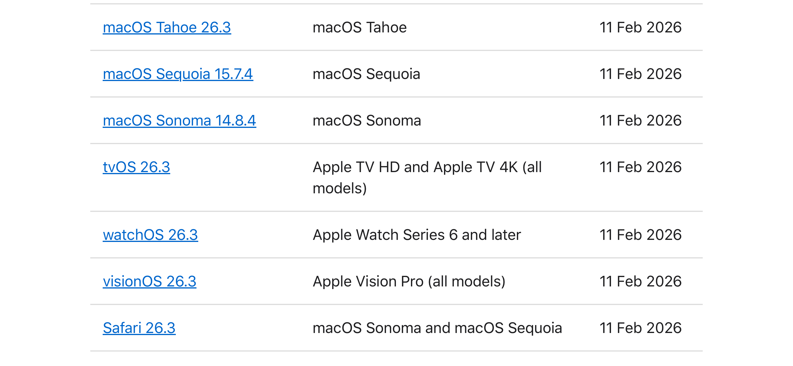Open the Safari 26.3 link
The image size is (793, 366).
pyautogui.click(x=139, y=328)
